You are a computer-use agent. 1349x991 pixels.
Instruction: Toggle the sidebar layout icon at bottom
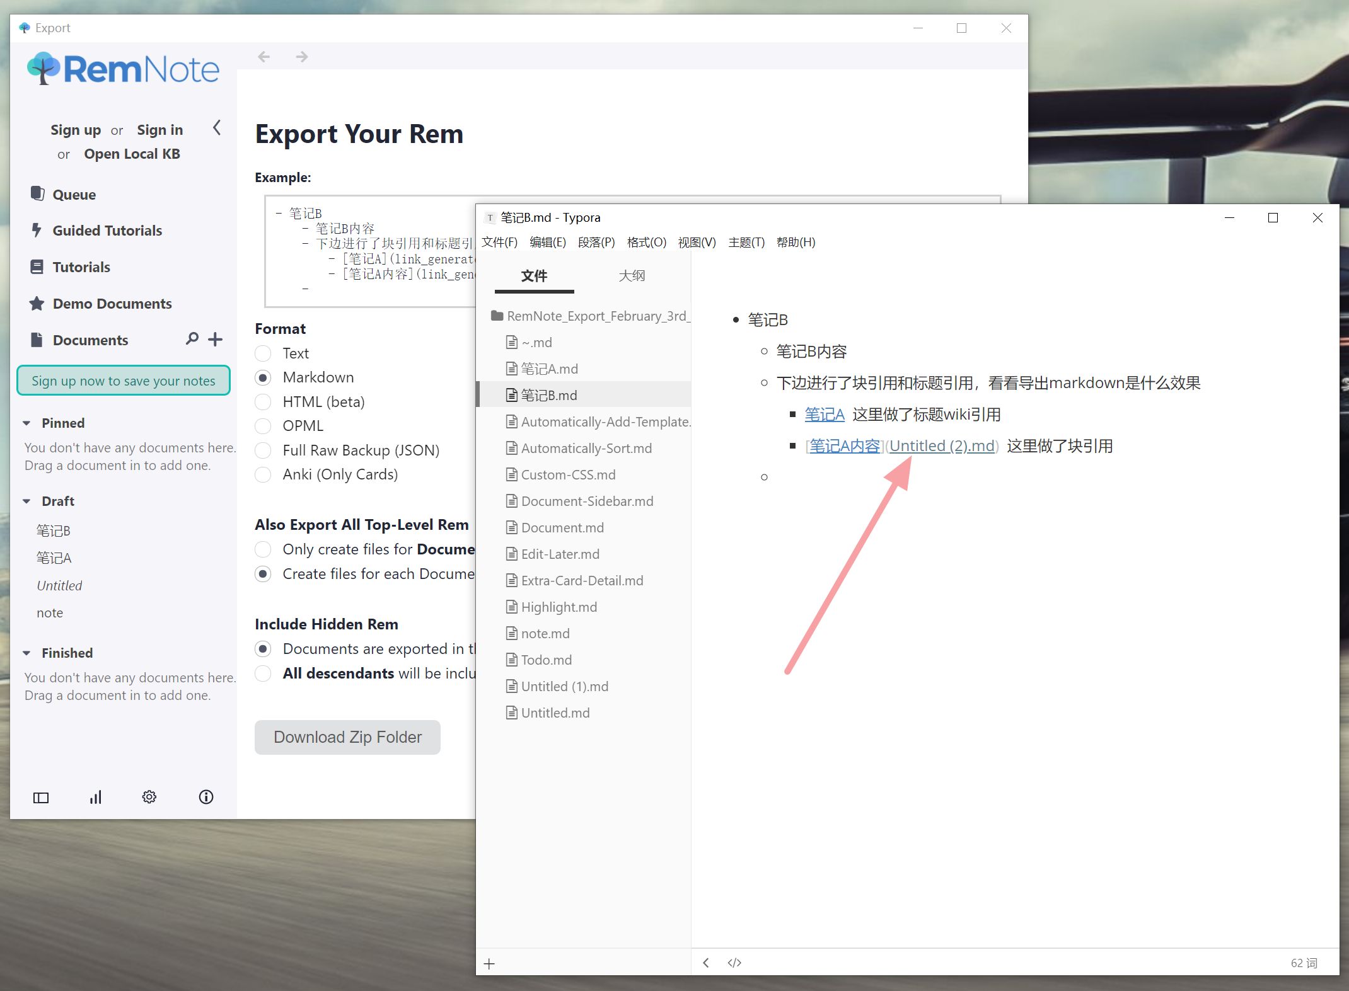click(41, 798)
